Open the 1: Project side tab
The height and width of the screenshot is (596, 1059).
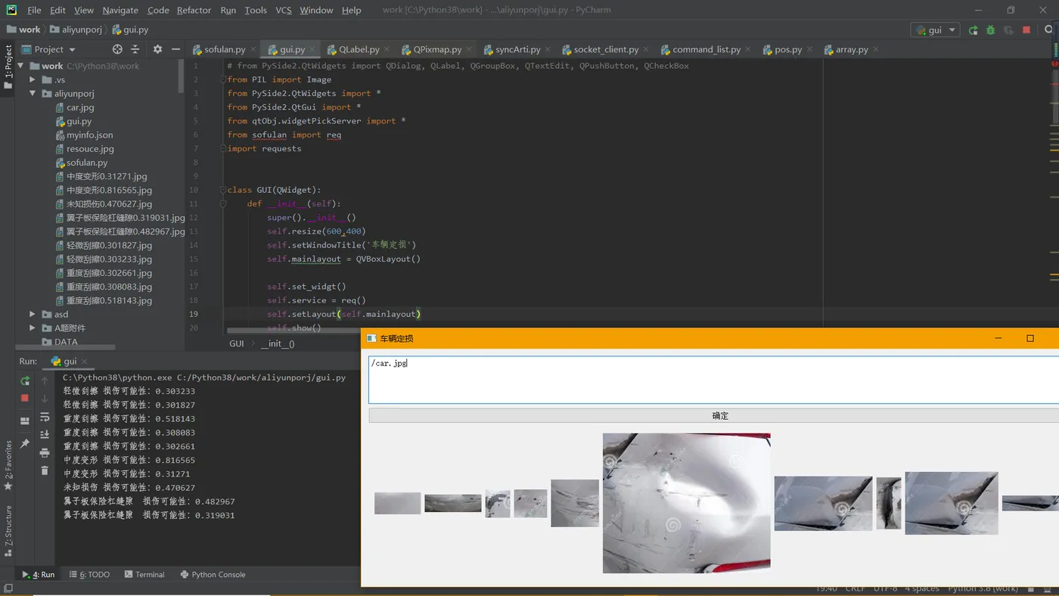point(8,67)
